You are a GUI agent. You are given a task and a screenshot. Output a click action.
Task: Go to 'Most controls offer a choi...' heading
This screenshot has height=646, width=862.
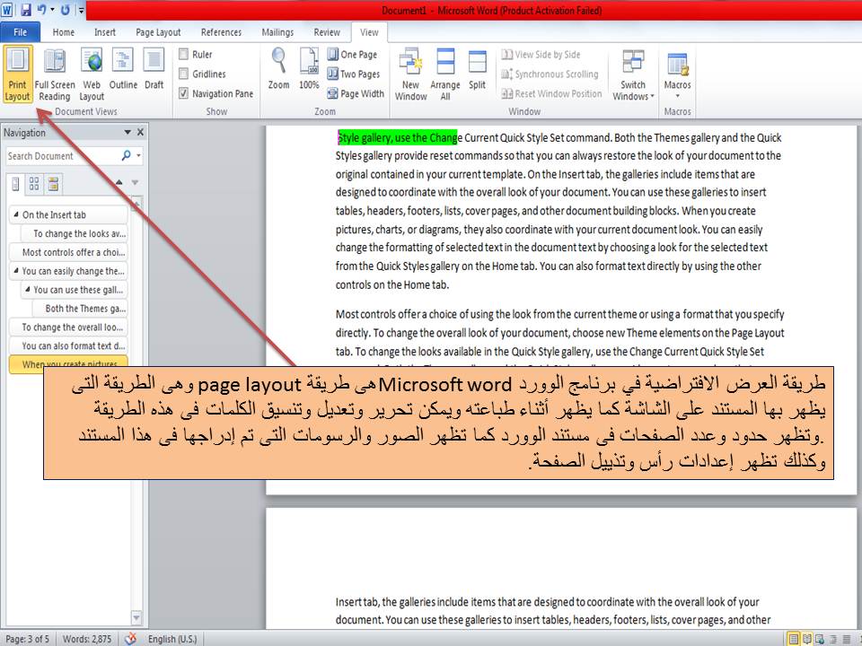pos(69,252)
